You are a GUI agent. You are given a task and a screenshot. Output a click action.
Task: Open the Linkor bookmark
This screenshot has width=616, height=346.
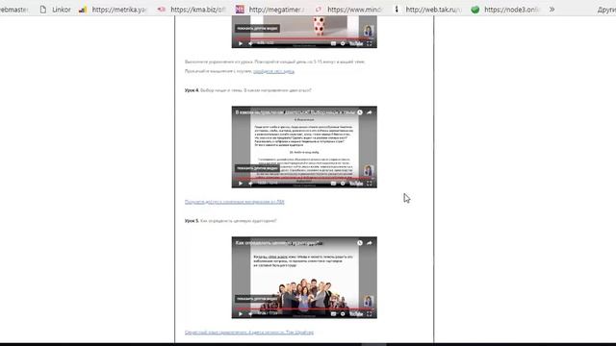[56, 10]
